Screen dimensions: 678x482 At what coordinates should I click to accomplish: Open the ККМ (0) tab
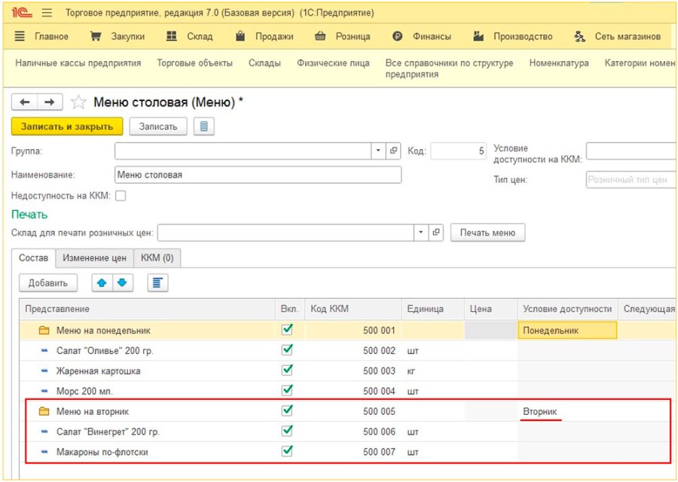pos(157,258)
